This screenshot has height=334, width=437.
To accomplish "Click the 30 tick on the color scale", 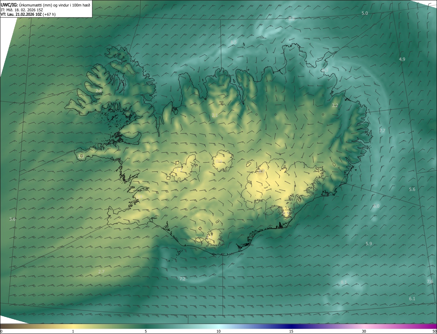I will click(x=364, y=331).
